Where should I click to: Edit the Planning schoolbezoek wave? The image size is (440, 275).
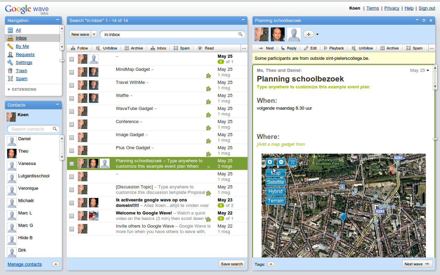(310, 48)
